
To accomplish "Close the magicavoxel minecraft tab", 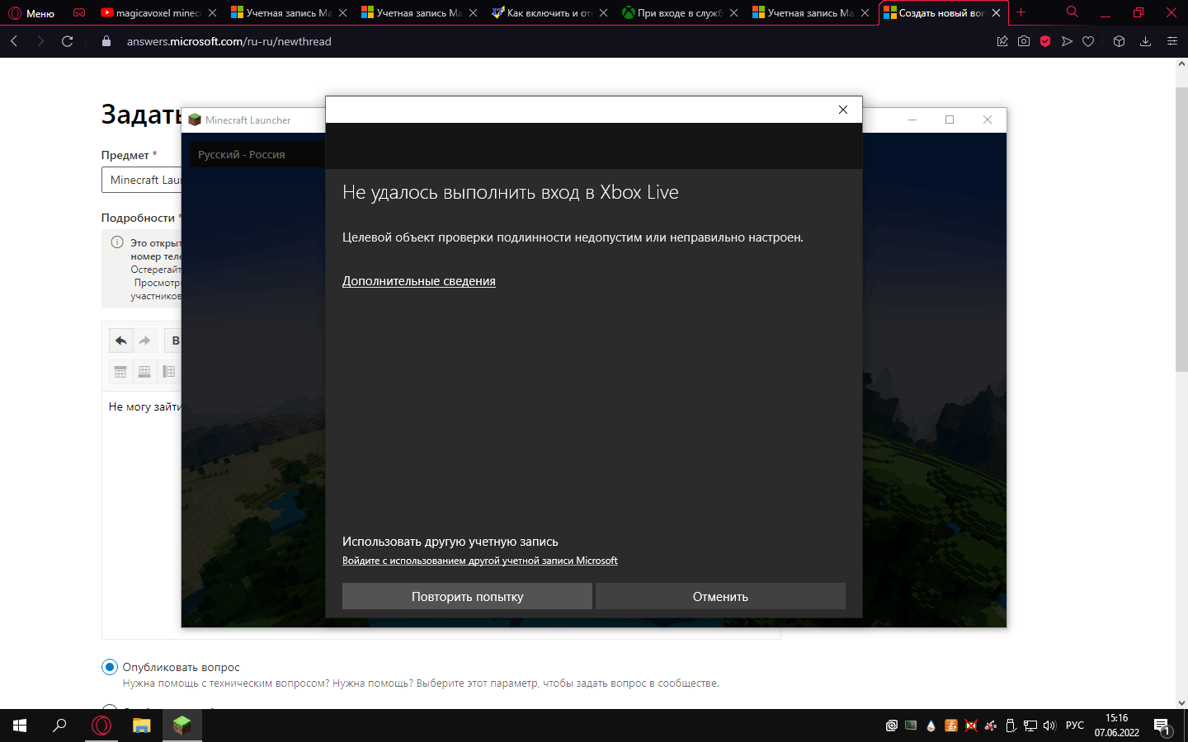I will (x=212, y=13).
